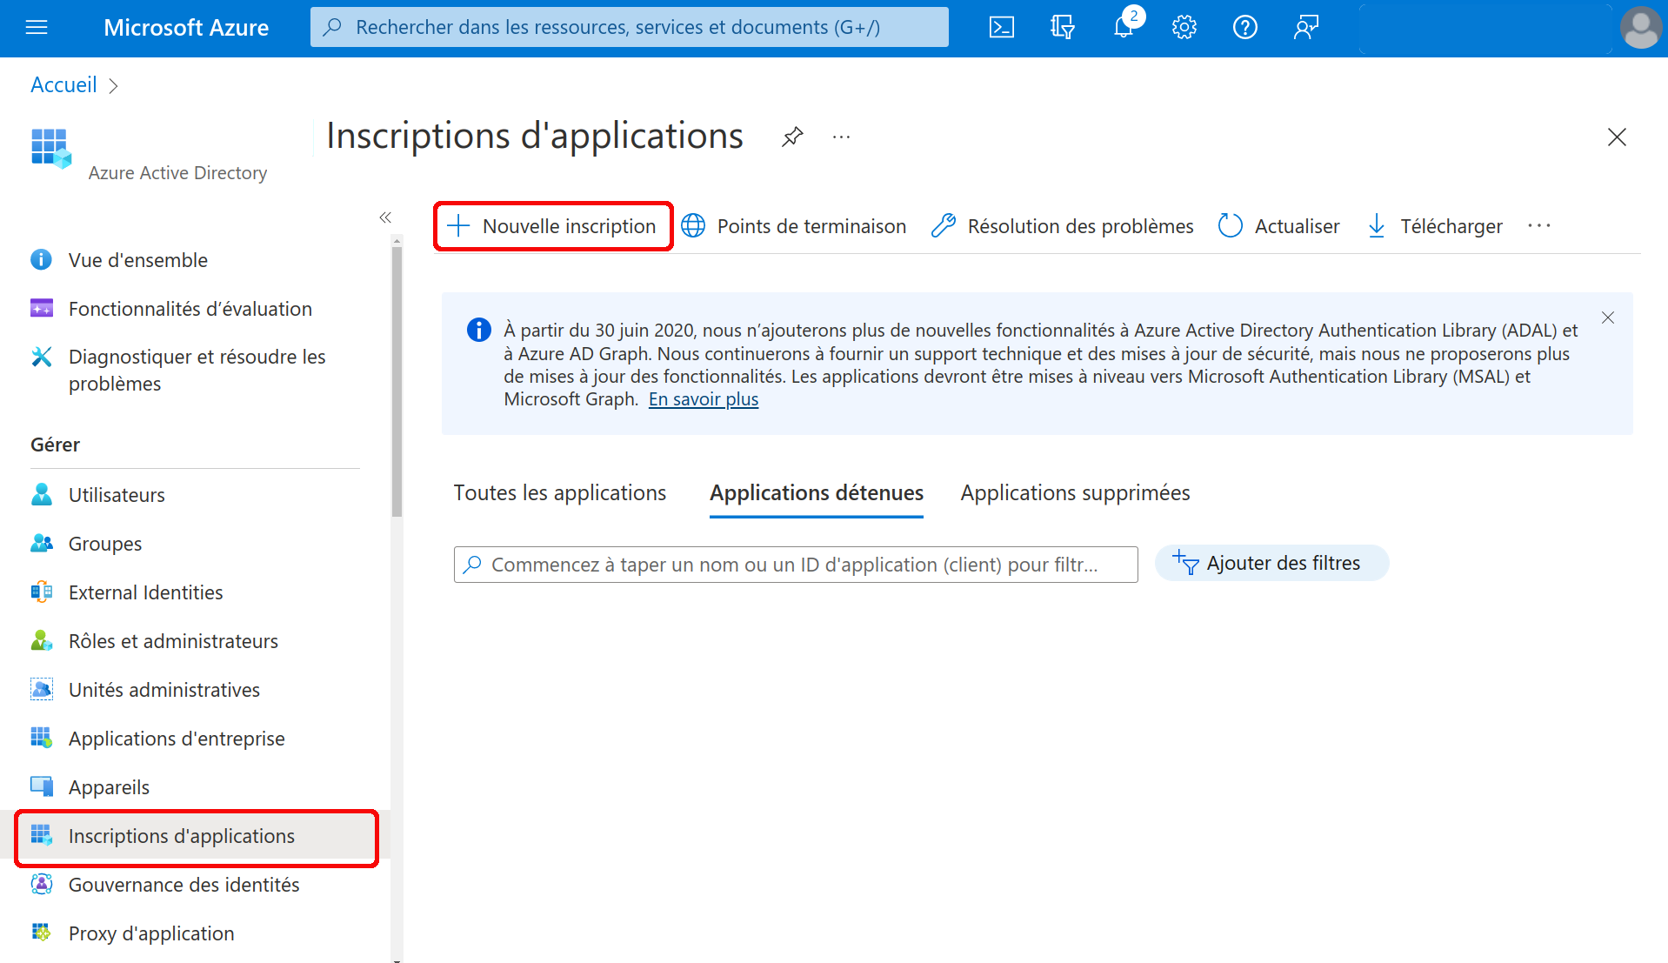Click Nouvelle inscription button

click(x=553, y=226)
